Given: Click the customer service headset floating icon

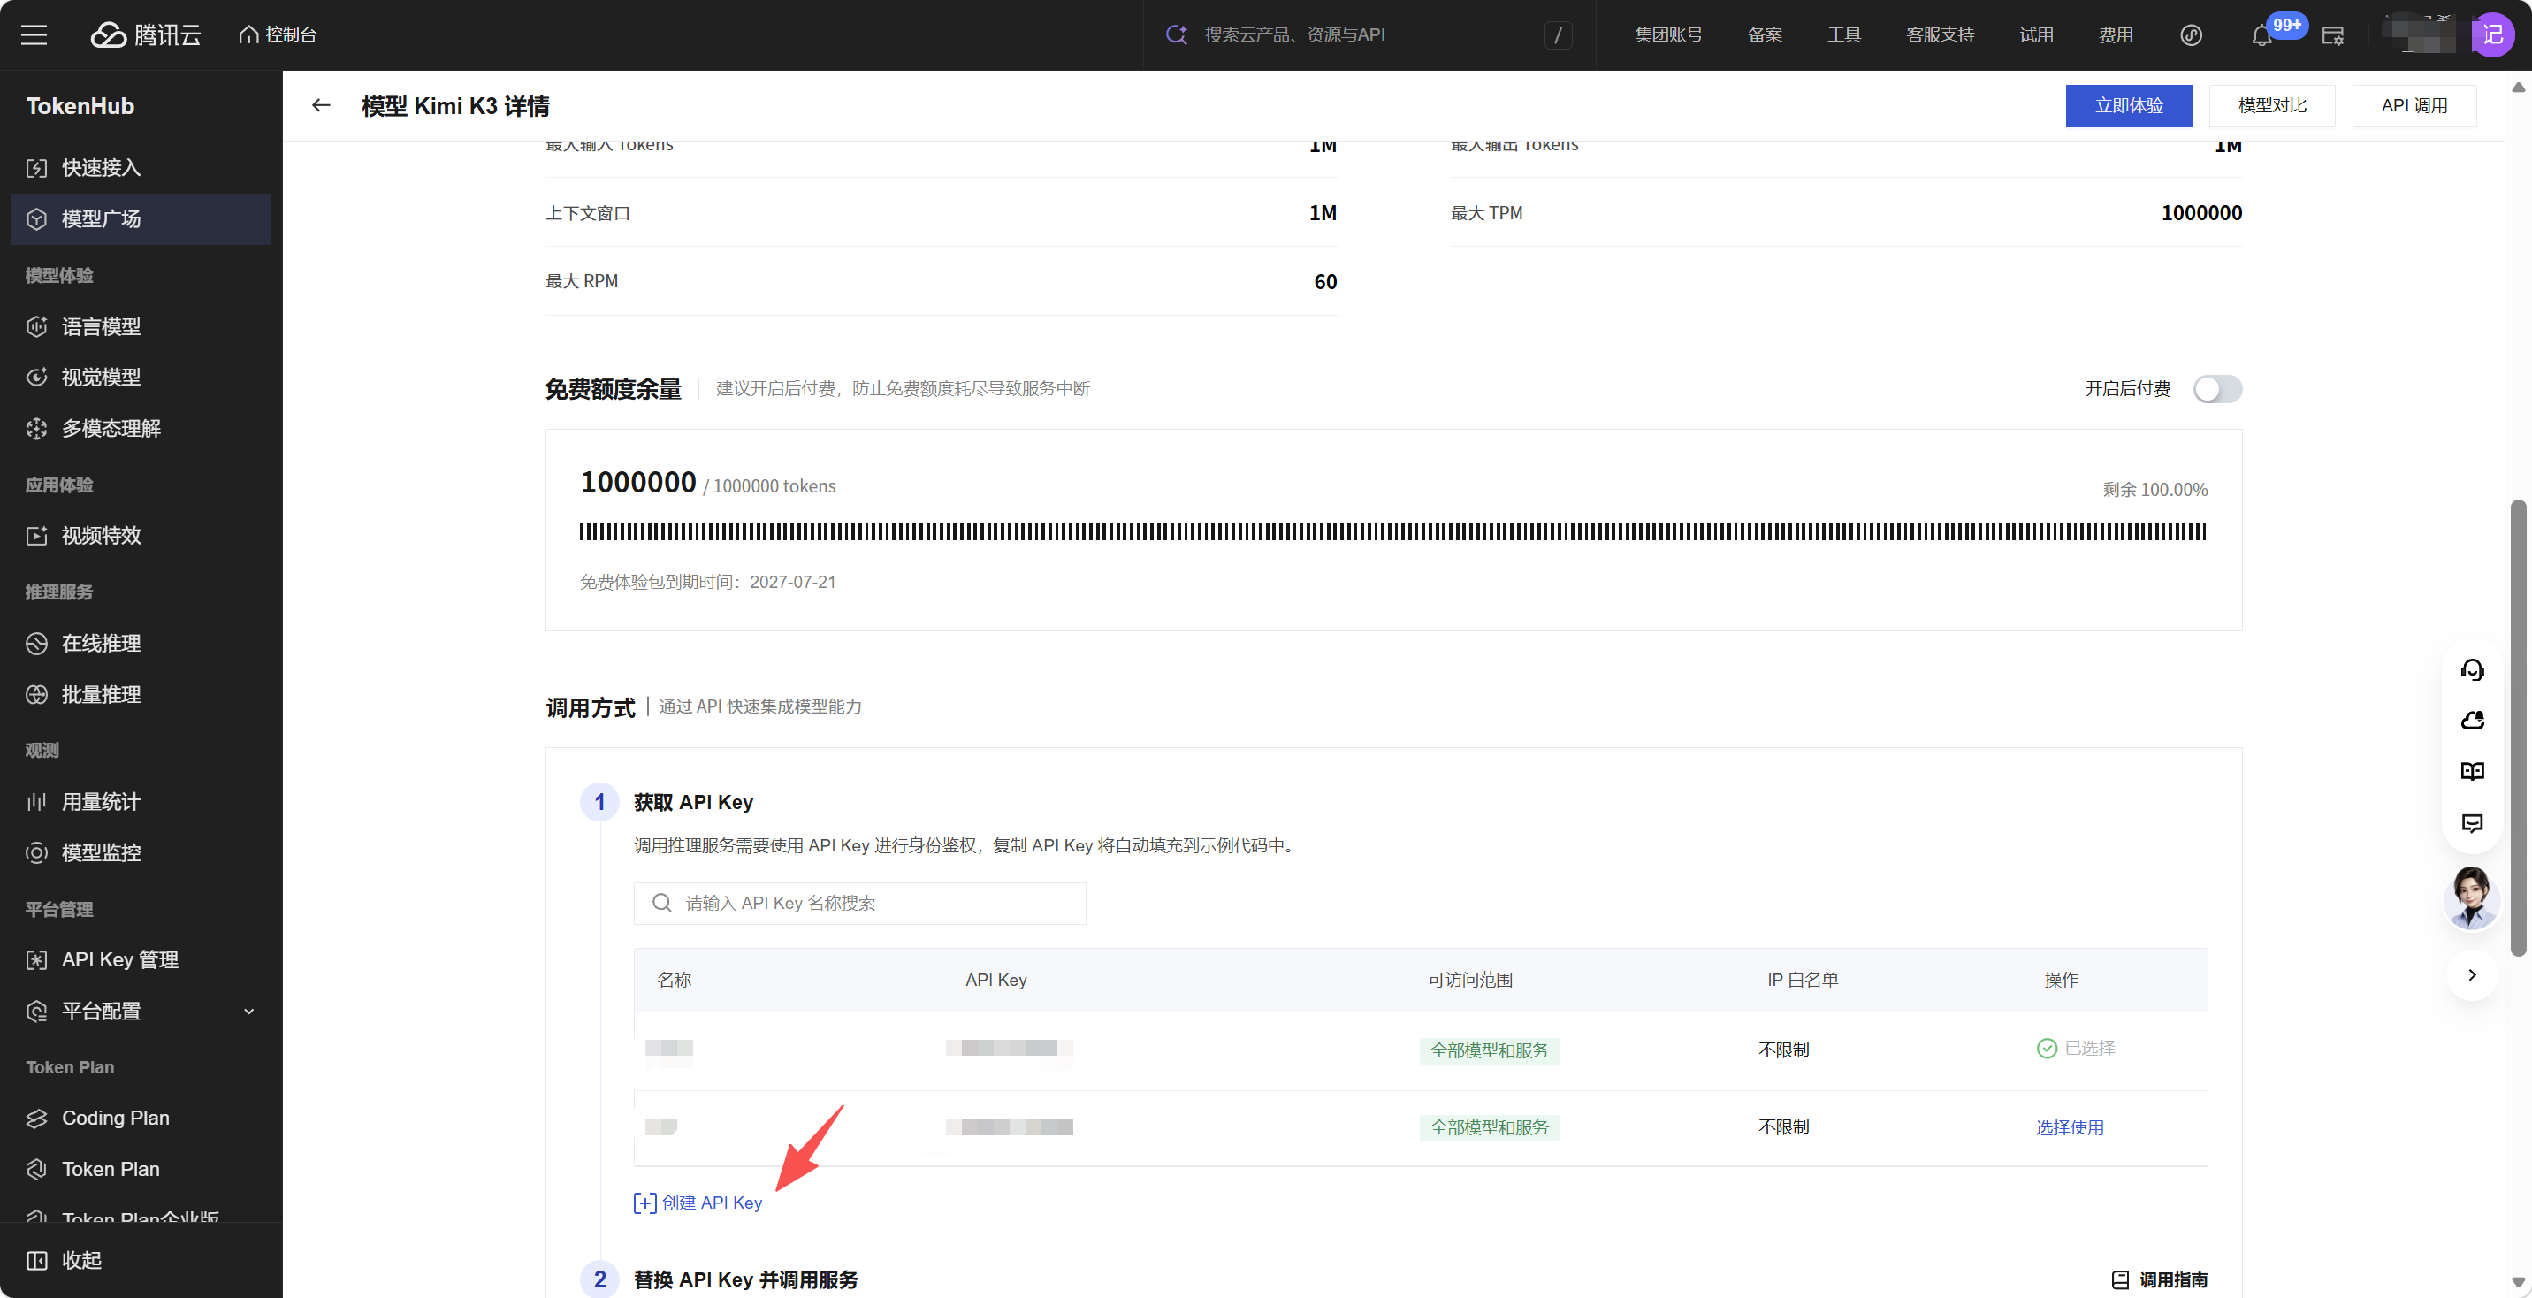Looking at the screenshot, I should (x=2472, y=670).
